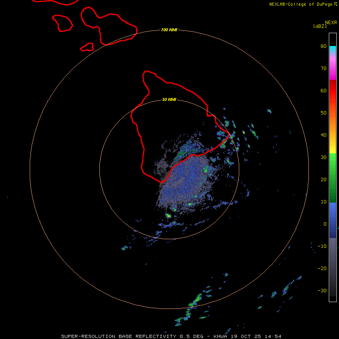The image size is (339, 339).
Task: Click the 50 NMI range ring label
Action: point(169,99)
